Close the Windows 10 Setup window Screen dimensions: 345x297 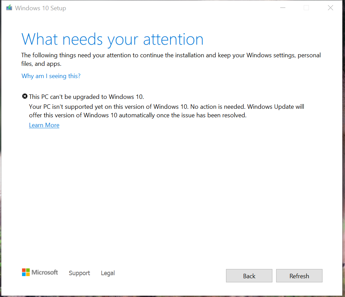tap(330, 8)
